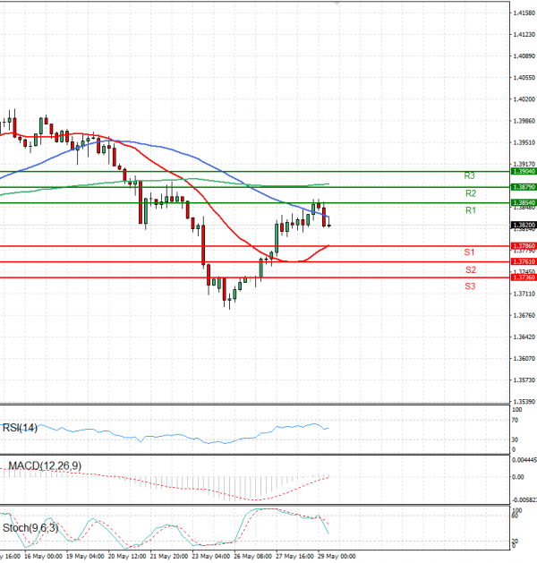Image resolution: width=537 pixels, height=563 pixels.
Task: Click the 20 May 12:00 time label
Action: pyautogui.click(x=127, y=557)
